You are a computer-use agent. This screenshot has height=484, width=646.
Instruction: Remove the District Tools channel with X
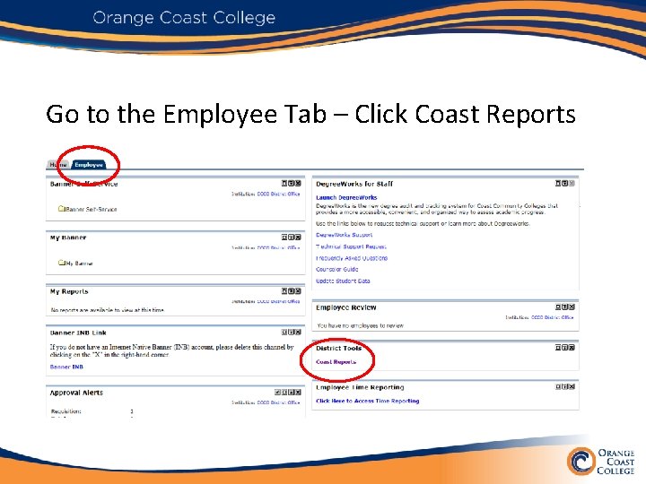[x=572, y=348]
